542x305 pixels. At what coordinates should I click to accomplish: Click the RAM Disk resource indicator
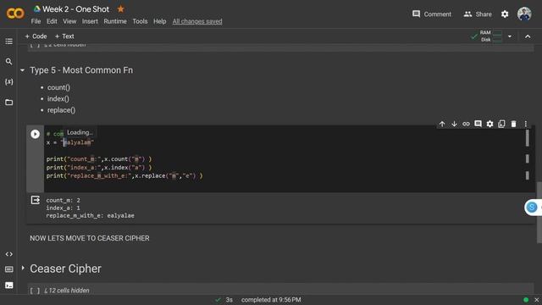click(x=487, y=36)
